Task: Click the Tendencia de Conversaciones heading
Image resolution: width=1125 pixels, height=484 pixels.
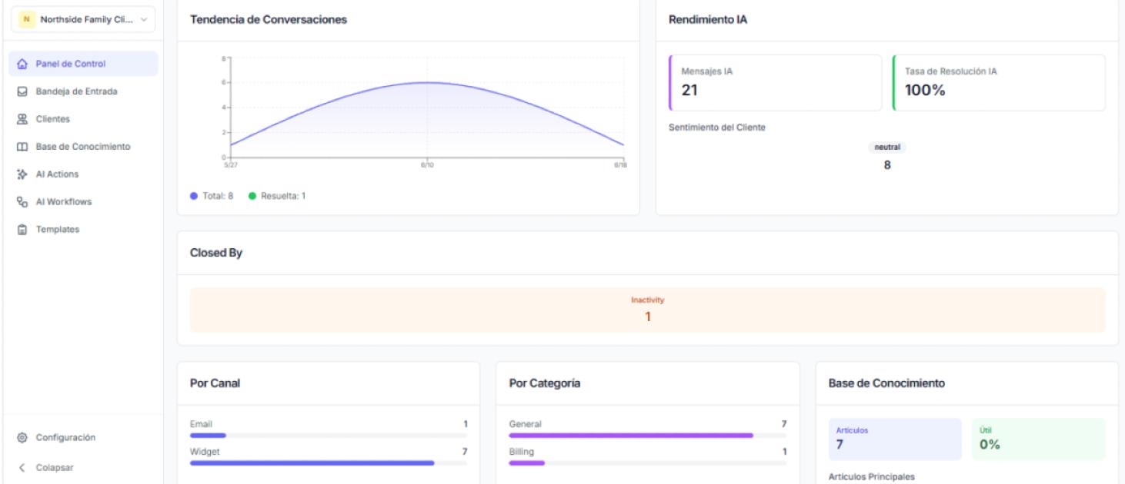Action: (269, 20)
